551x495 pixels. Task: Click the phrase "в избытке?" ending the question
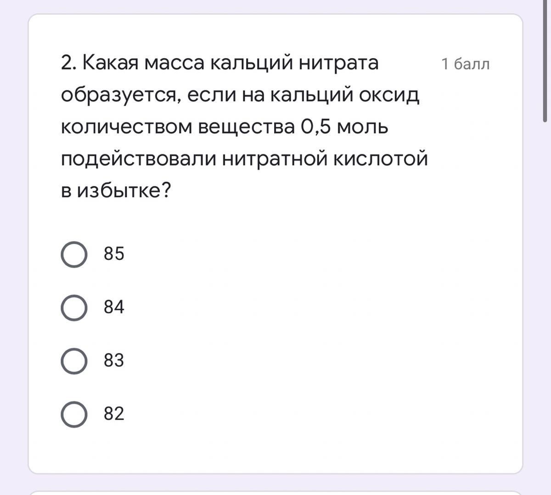click(x=116, y=191)
